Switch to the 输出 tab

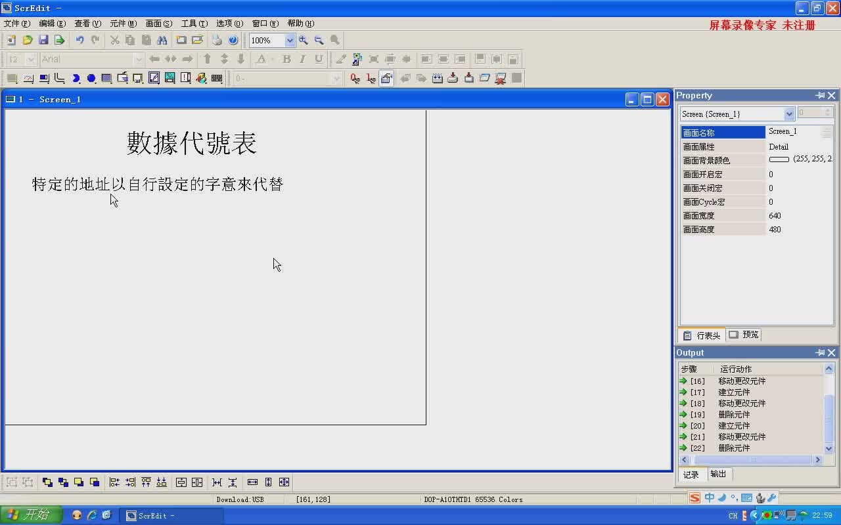click(x=718, y=474)
